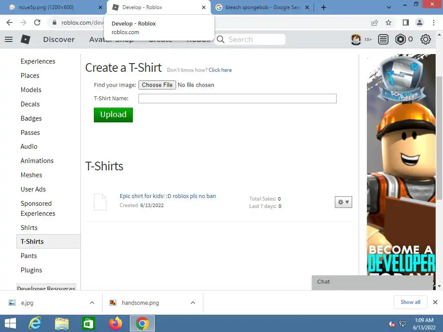Select Meshes in the sidebar
The image size is (443, 332).
tap(31, 175)
